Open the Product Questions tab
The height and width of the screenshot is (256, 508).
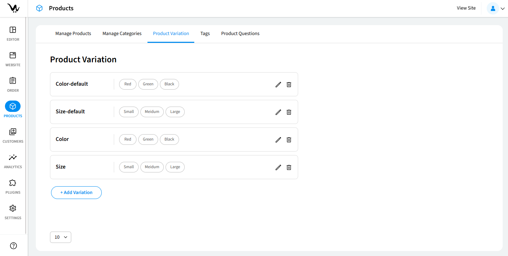tap(240, 34)
